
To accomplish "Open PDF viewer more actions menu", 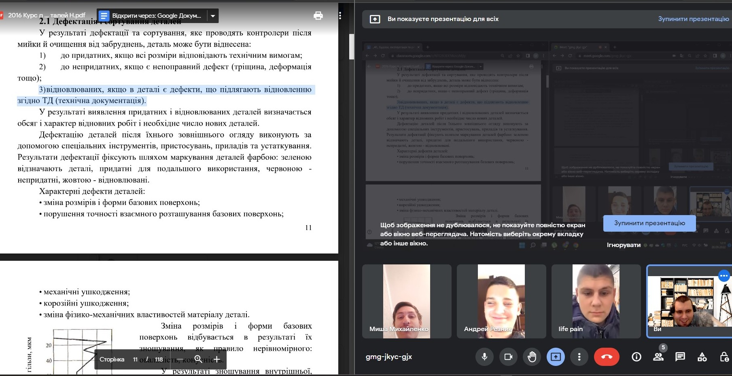I will 340,15.
